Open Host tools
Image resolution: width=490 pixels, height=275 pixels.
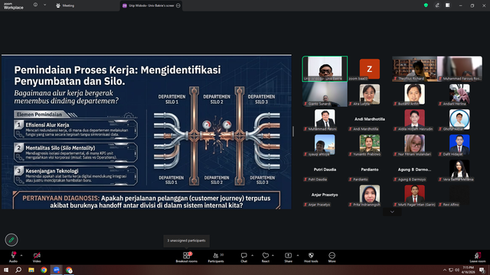pos(311,257)
